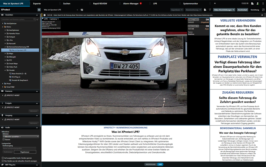
Task: Dismiss the demo license notification
Action: 262,15
